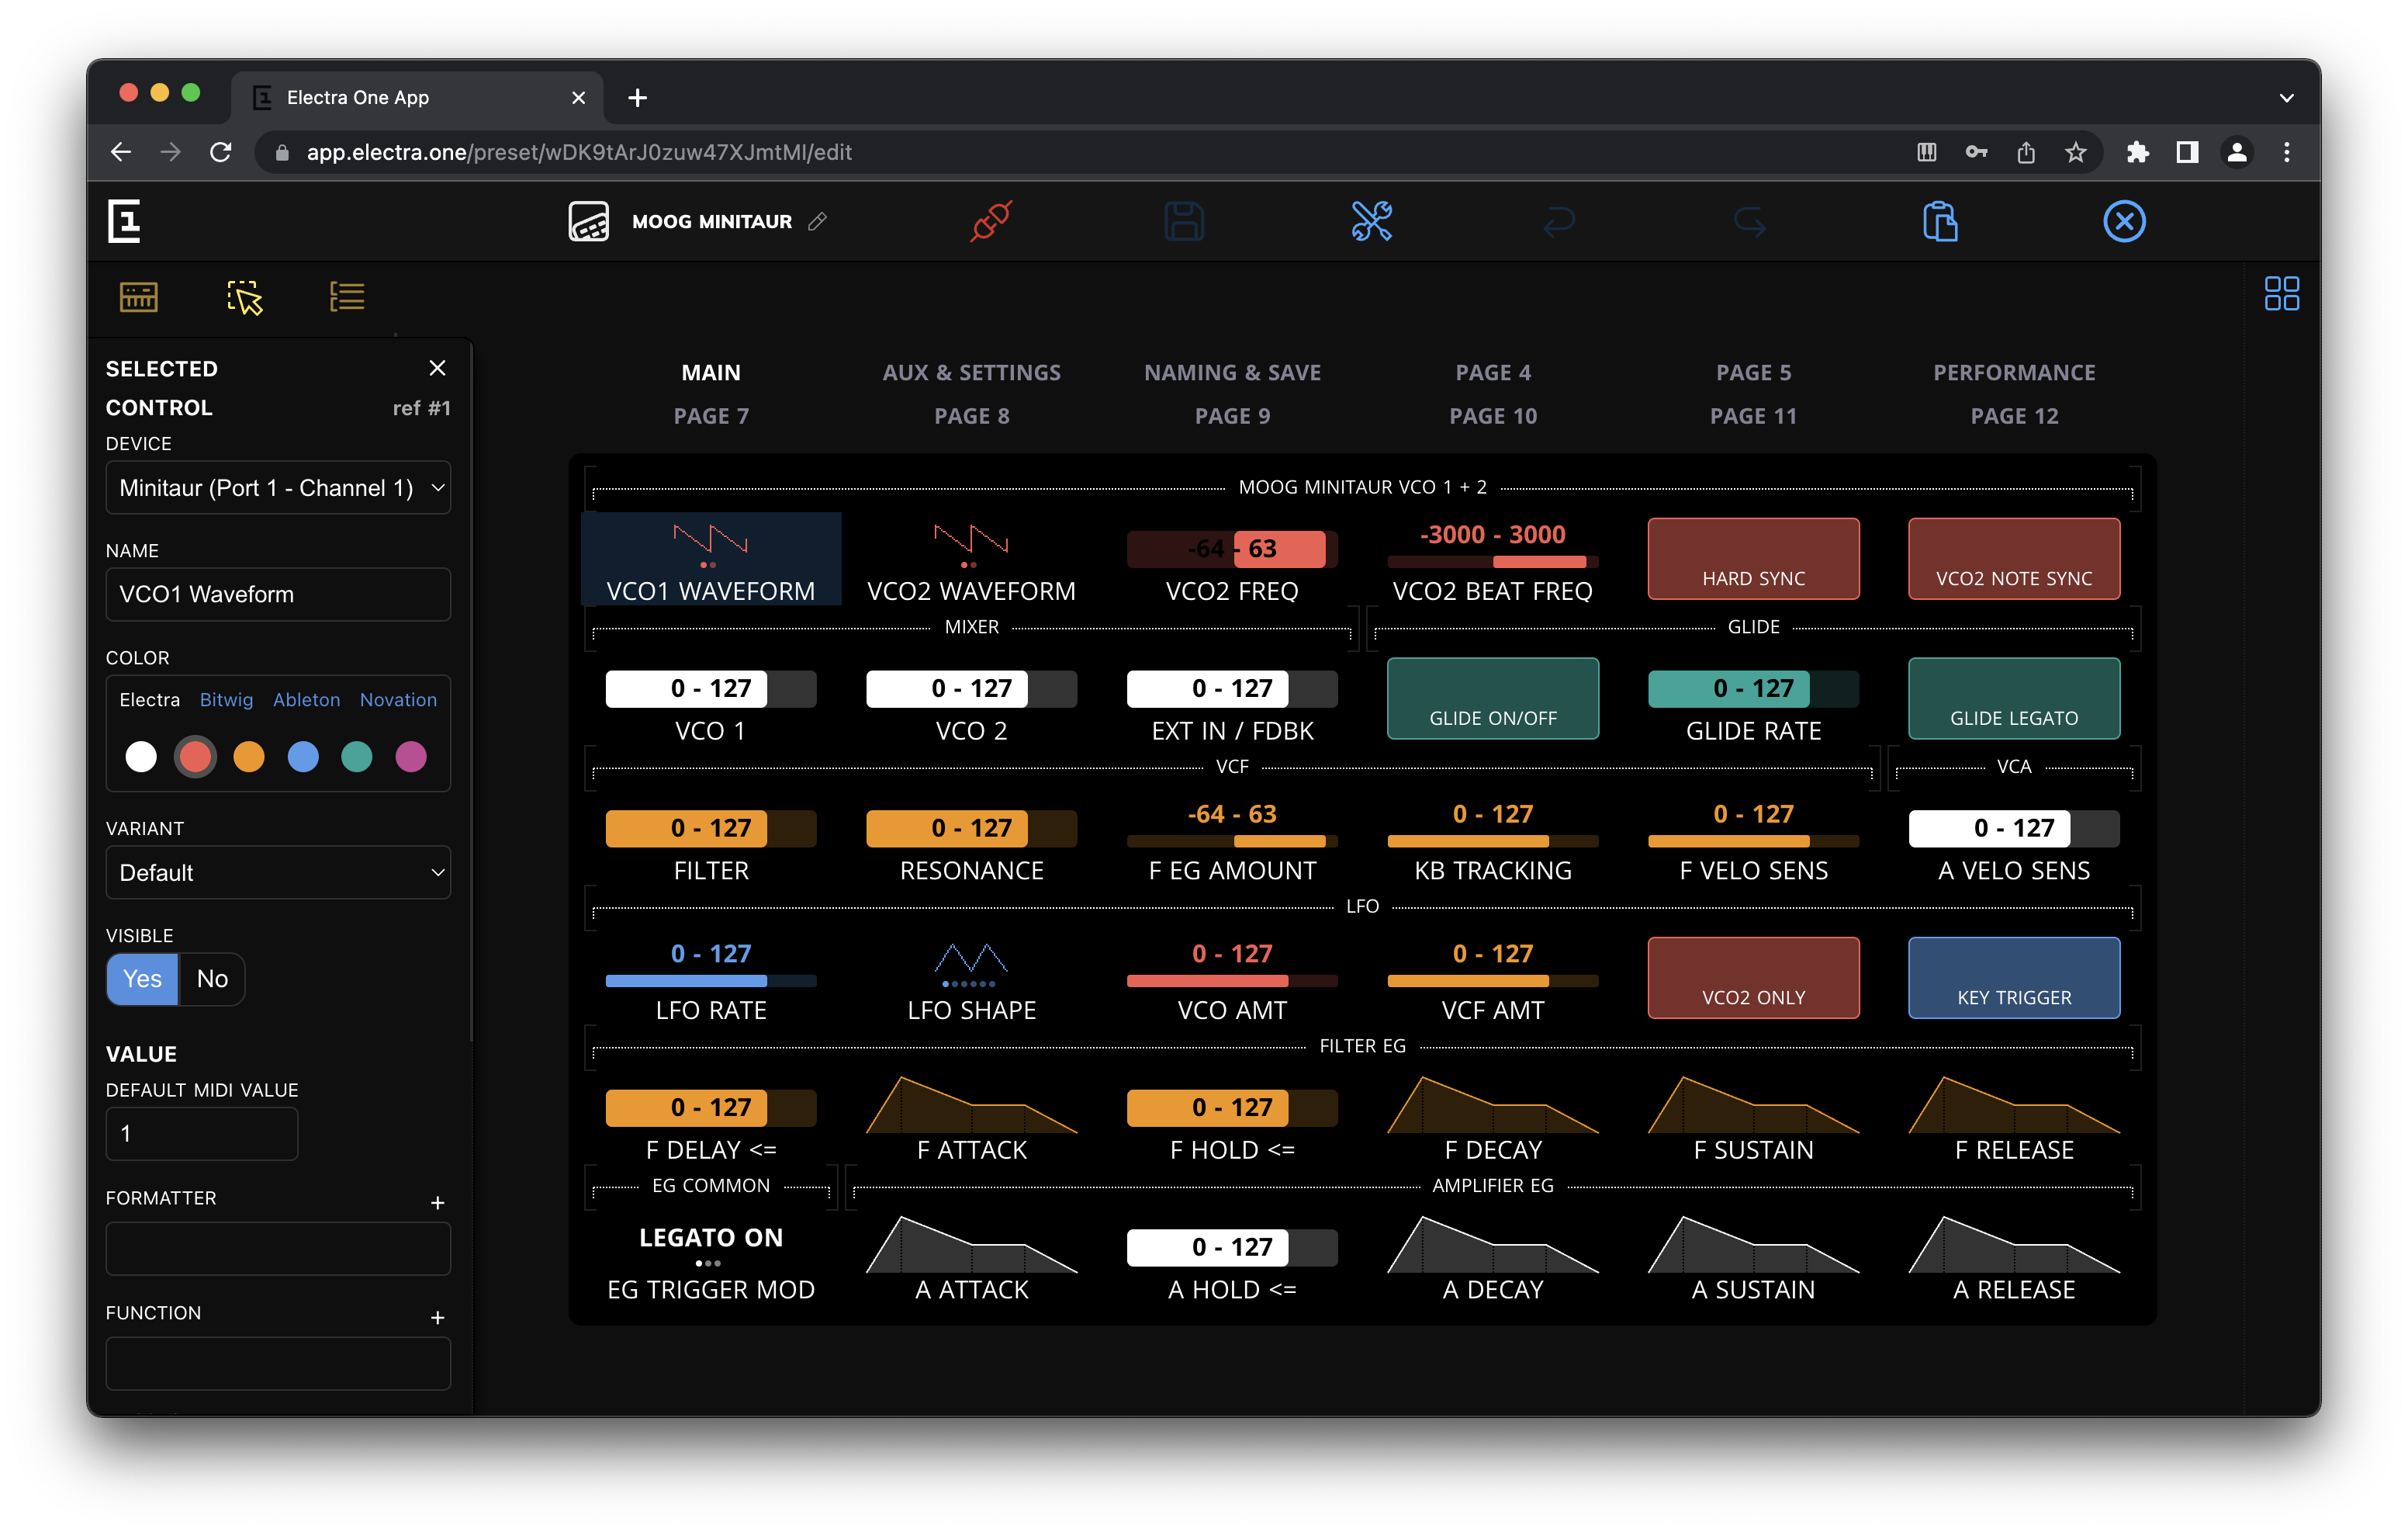The image size is (2408, 1532).
Task: Pick the teal color swatch for the control
Action: coord(357,757)
